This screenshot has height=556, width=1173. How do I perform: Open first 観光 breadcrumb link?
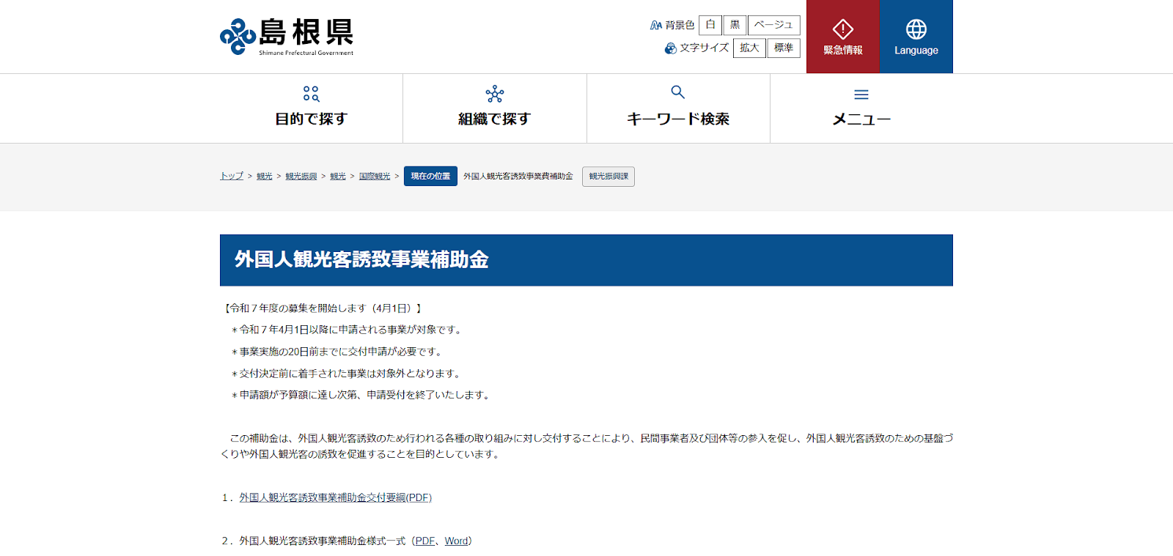point(265,177)
